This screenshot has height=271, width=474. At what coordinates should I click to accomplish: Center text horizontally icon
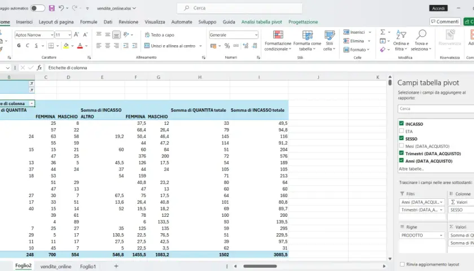point(108,46)
